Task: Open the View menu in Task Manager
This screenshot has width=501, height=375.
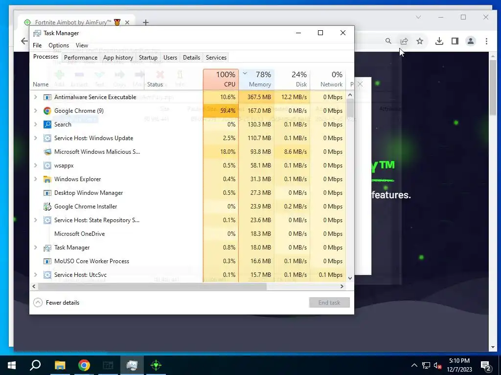Action: (82, 45)
